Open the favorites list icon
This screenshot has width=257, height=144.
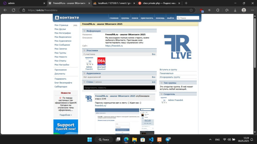coord(227,10)
